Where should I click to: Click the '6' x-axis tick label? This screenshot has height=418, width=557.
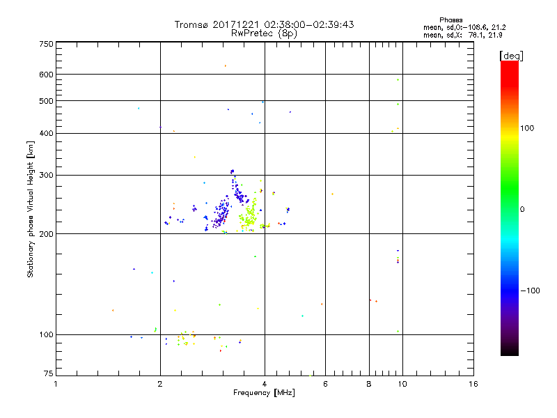[325, 384]
